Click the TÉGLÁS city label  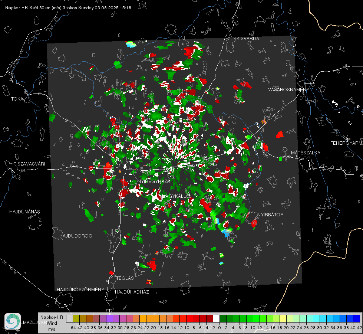click(x=125, y=278)
